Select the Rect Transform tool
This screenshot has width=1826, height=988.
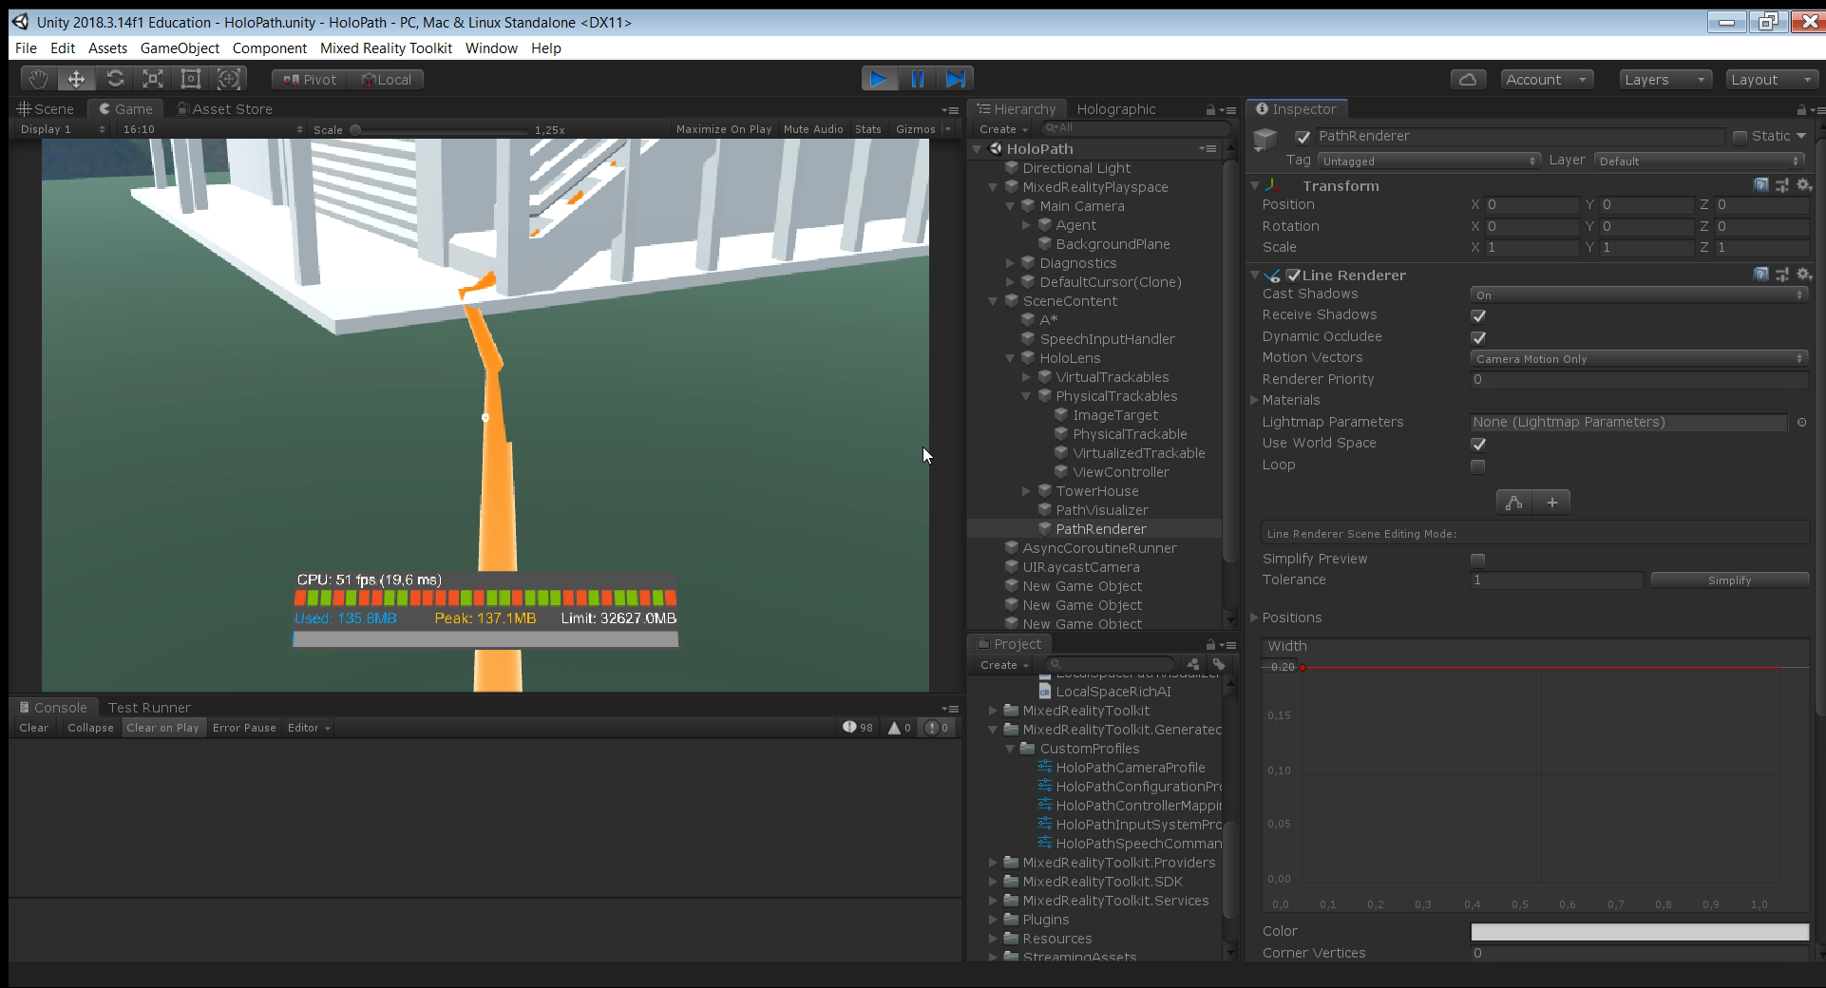tap(191, 79)
